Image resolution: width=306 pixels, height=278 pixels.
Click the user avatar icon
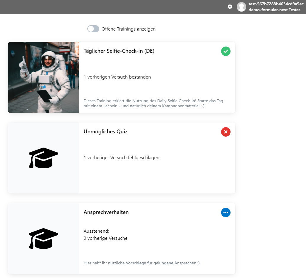click(x=241, y=7)
